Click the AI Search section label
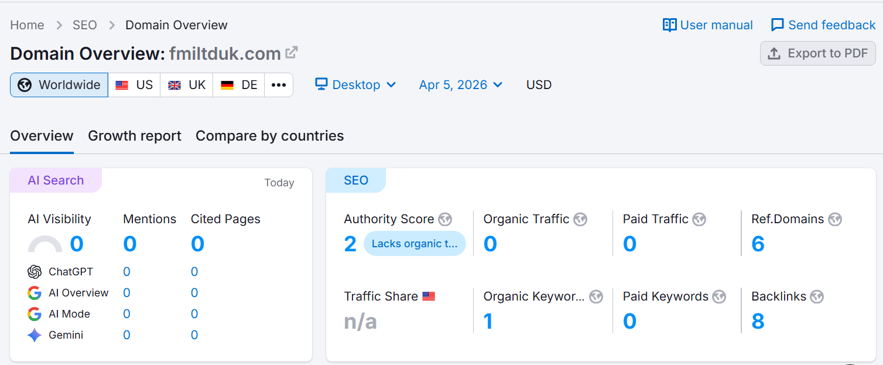Image resolution: width=883 pixels, height=365 pixels. (56, 180)
